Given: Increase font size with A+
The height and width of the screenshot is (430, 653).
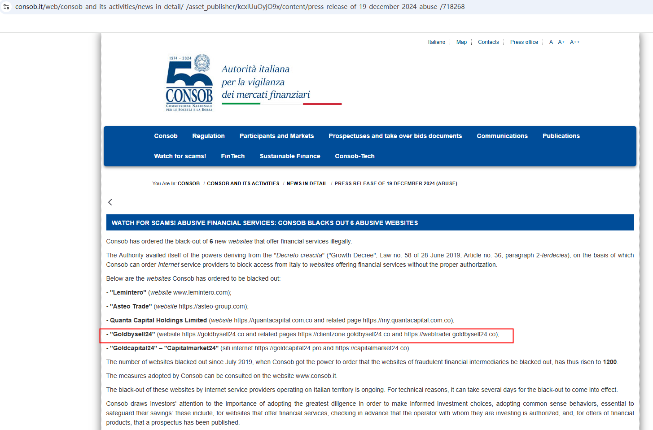Looking at the screenshot, I should 561,42.
